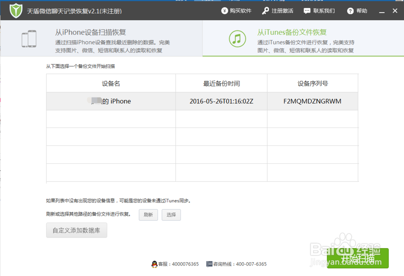Viewport: 404px width, 276px height.
Task: Click the serial number cell F2MQMDZNGRWM
Action: (x=313, y=101)
